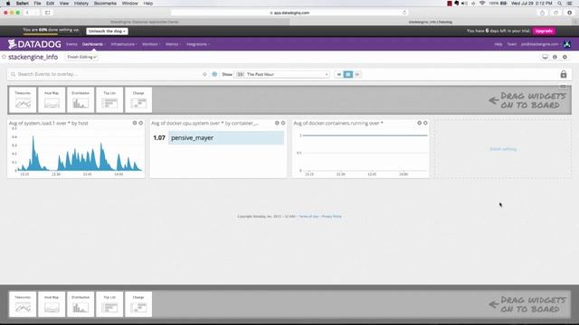Pick the Top List widget in the bottom tray
The height and width of the screenshot is (325, 579).
point(109,304)
